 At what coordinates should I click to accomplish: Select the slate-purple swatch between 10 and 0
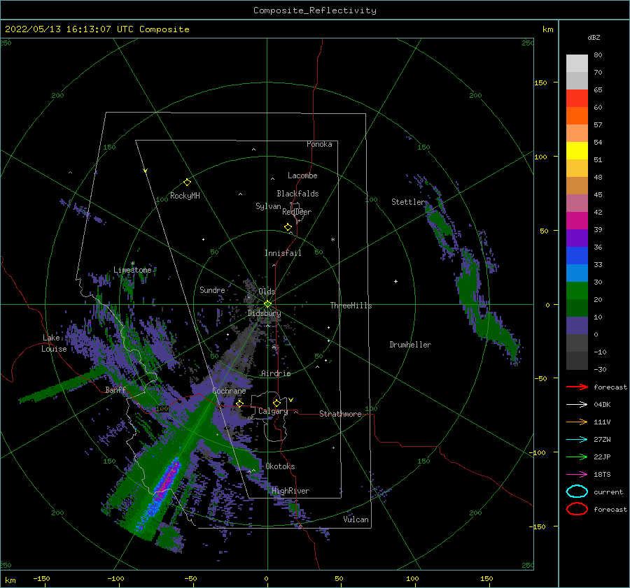(577, 326)
